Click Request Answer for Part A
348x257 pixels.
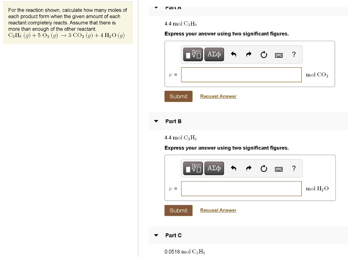click(218, 96)
